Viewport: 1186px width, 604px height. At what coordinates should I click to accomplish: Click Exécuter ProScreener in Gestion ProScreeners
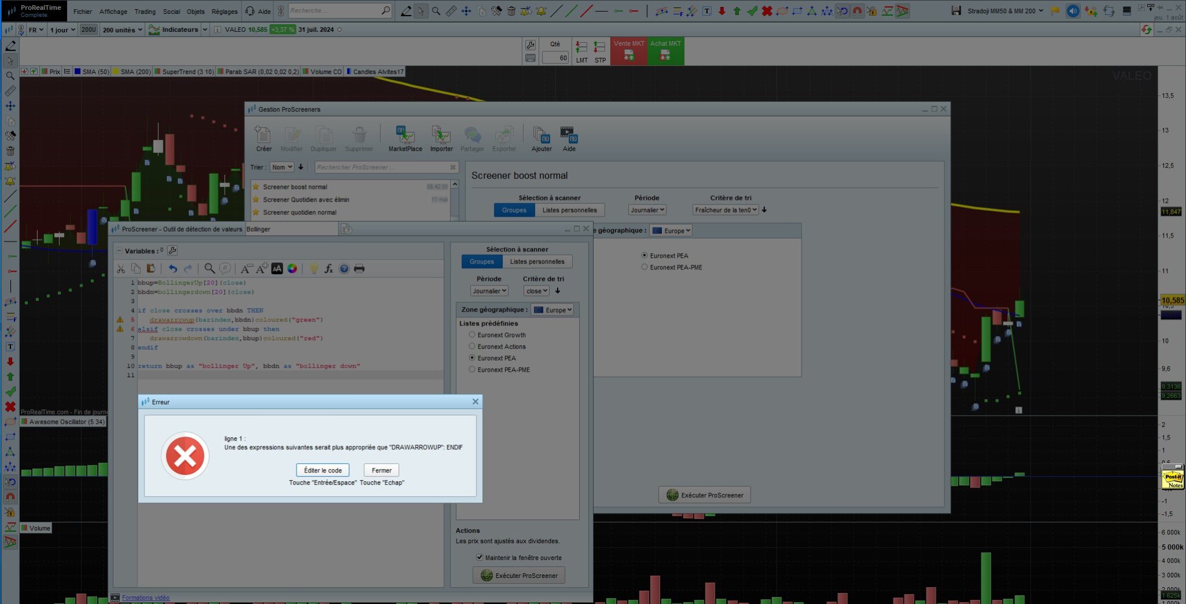705,495
